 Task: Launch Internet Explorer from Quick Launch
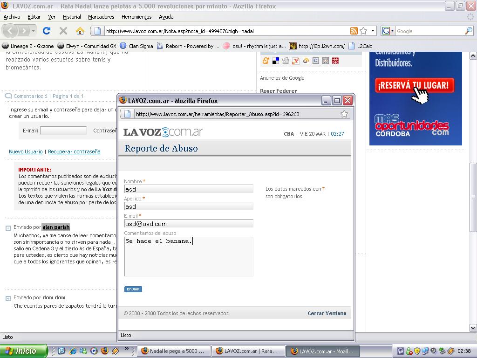[x=73, y=351]
